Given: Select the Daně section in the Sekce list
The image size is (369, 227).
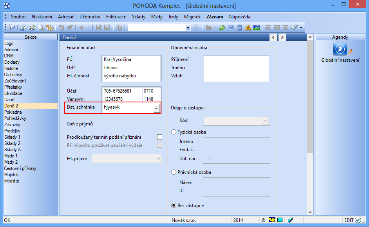Looking at the screenshot, I should 9,100.
